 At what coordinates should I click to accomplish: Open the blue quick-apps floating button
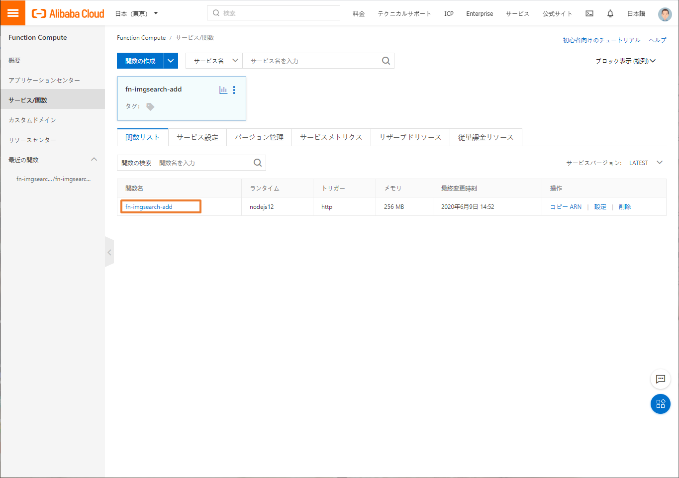click(661, 404)
